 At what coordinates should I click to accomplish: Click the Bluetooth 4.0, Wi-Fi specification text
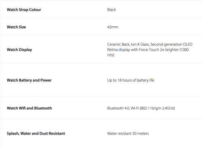[x=141, y=108]
